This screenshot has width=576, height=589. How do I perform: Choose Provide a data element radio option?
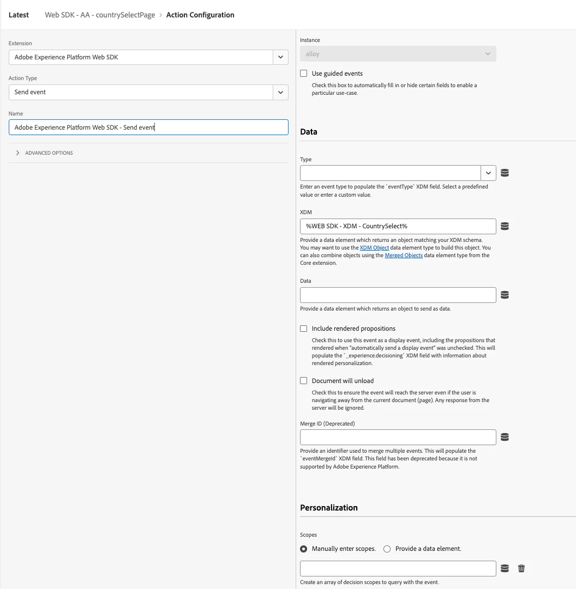click(x=387, y=549)
